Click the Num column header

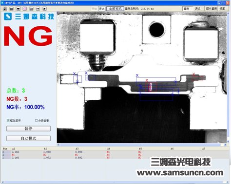[5, 148]
